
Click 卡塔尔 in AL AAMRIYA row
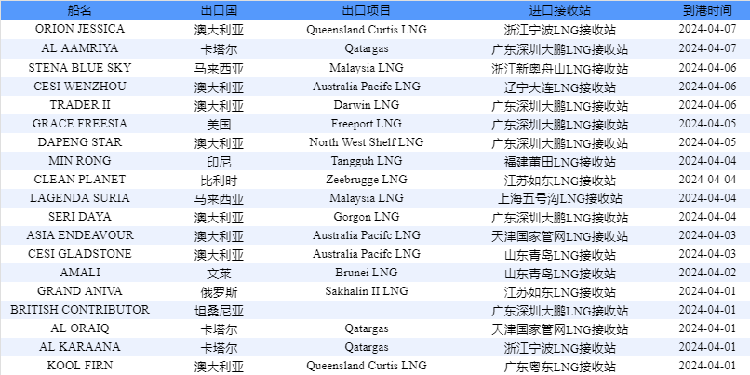[x=219, y=49]
